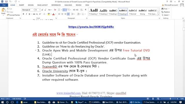Open Borders dropdown
The height and width of the screenshot is (104, 185).
click(x=84, y=14)
